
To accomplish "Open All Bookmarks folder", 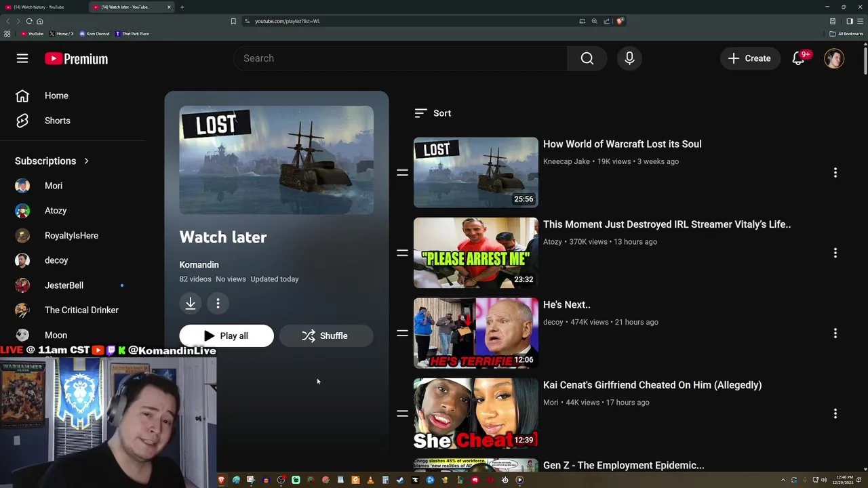I will point(847,34).
